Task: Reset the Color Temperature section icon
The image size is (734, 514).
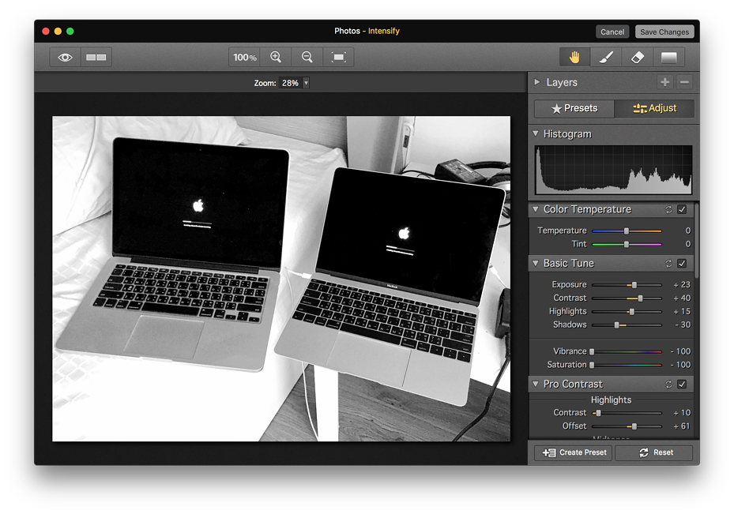Action: click(x=669, y=209)
